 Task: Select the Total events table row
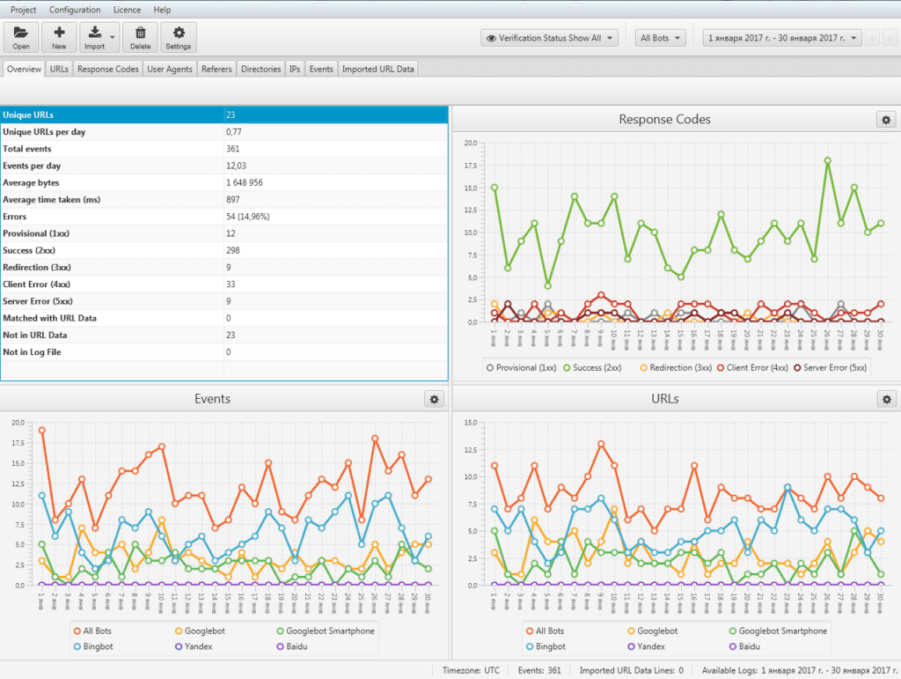(x=224, y=149)
